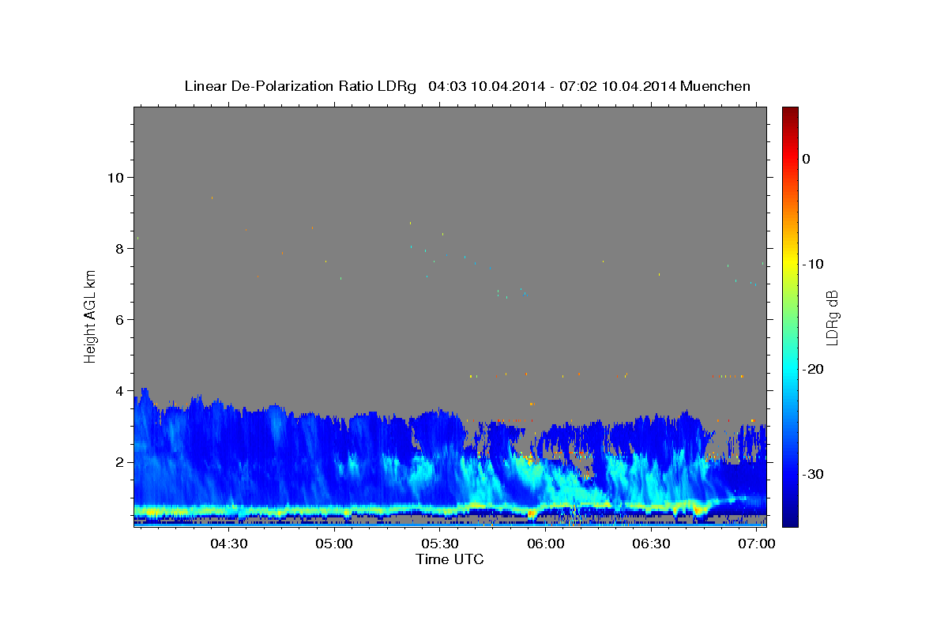Click the colorbar label '0'
This screenshot has height=632, width=948.
[x=807, y=159]
